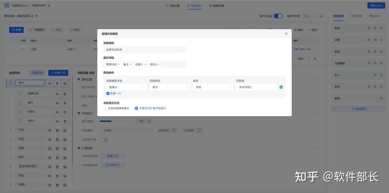Open external model icon for 电话 field

tap(65, 139)
